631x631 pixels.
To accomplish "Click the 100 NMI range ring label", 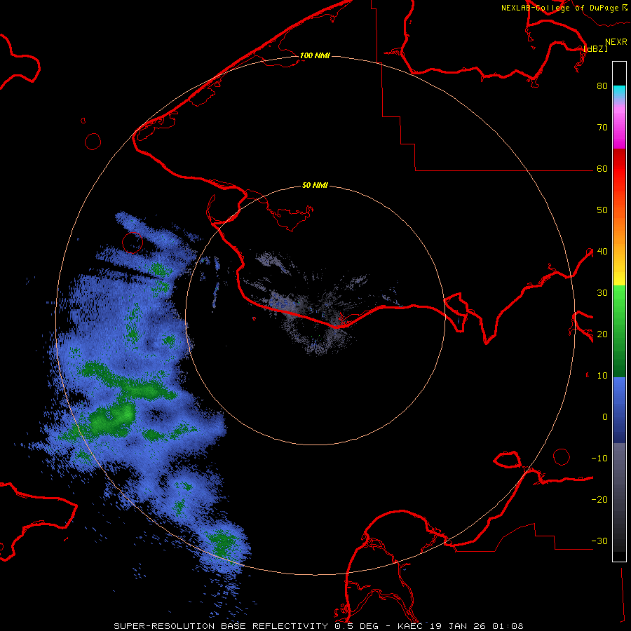I will [315, 55].
